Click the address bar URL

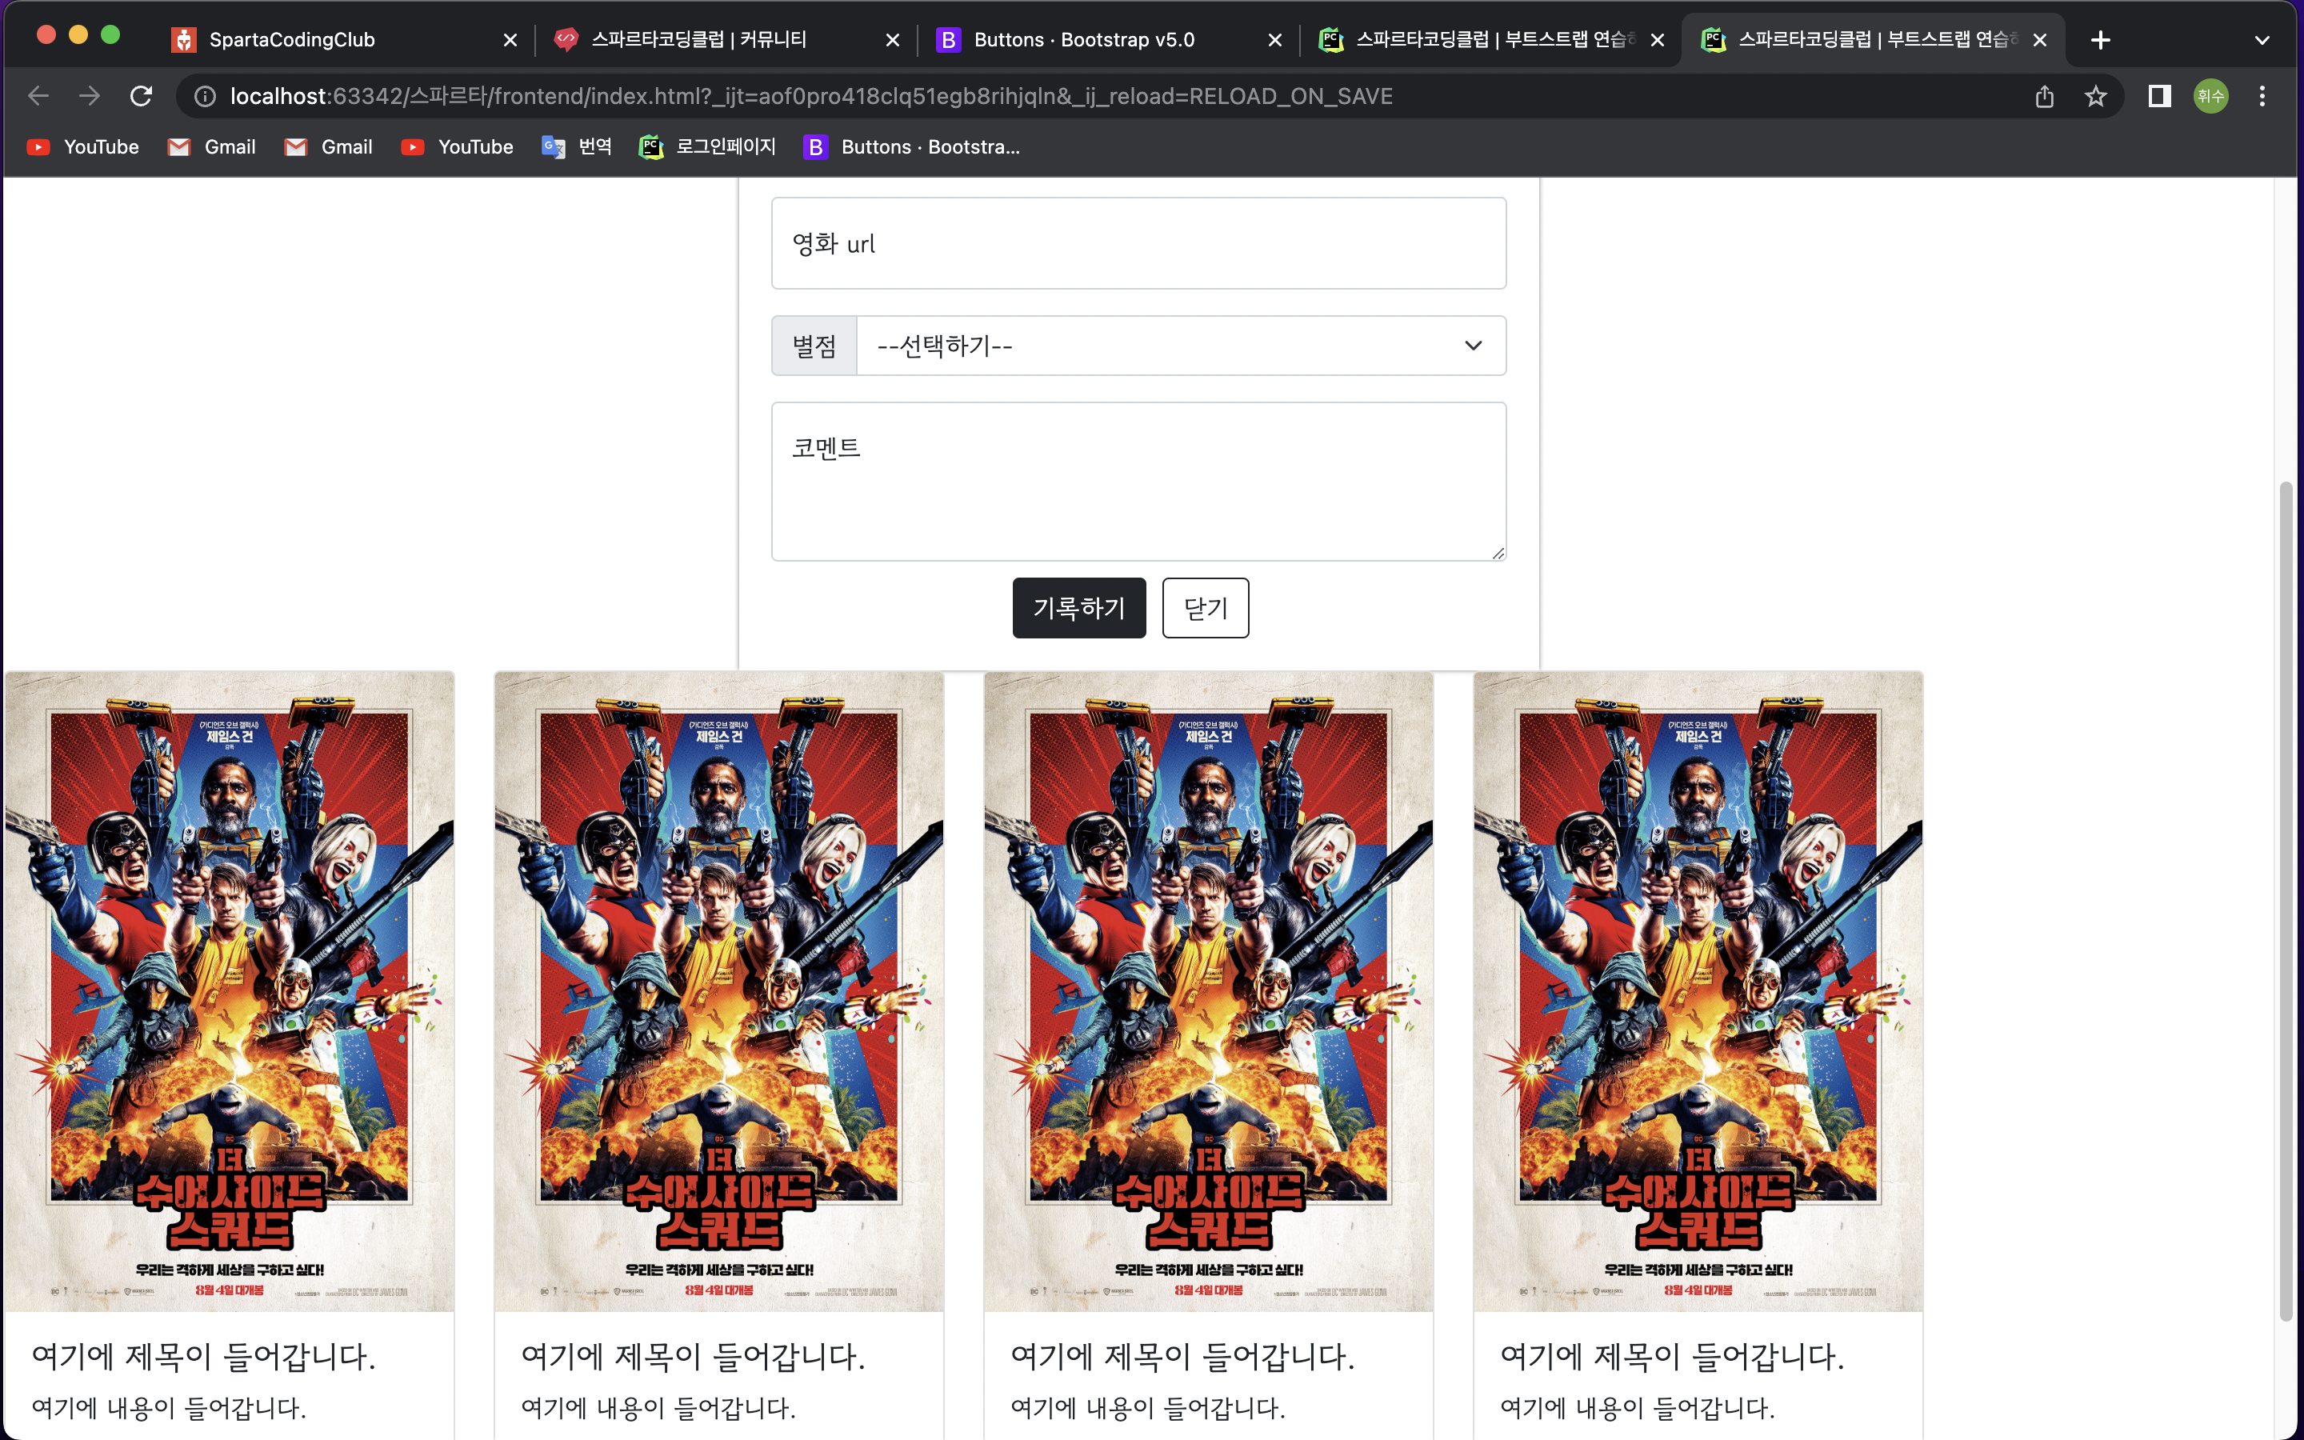click(x=811, y=96)
